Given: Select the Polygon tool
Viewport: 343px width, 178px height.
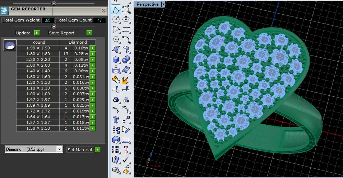Looking at the screenshot, I should click(116, 39).
